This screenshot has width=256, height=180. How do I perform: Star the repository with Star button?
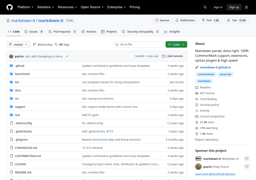(x=237, y=20)
